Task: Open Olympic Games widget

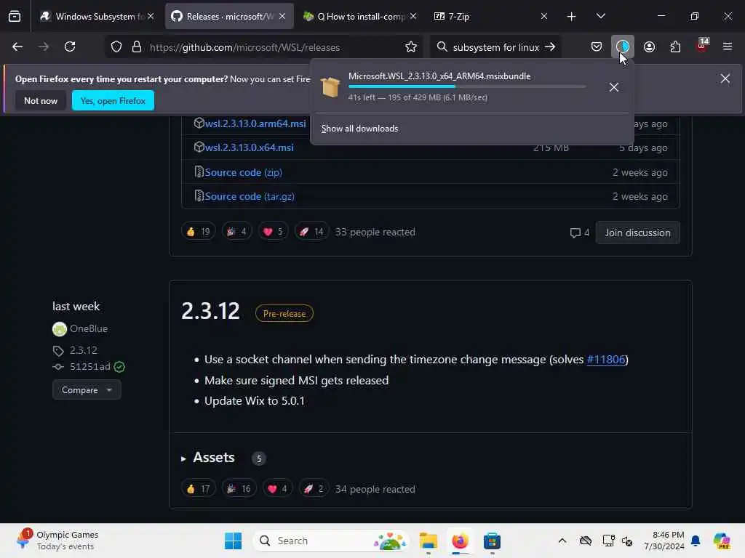Action: click(57, 541)
